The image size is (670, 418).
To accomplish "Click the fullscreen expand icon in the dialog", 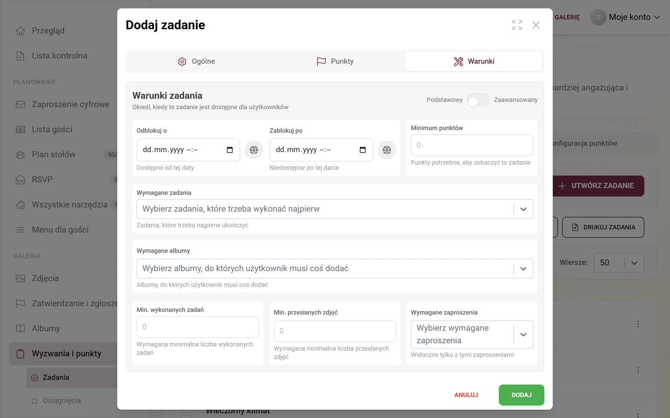I will (517, 25).
